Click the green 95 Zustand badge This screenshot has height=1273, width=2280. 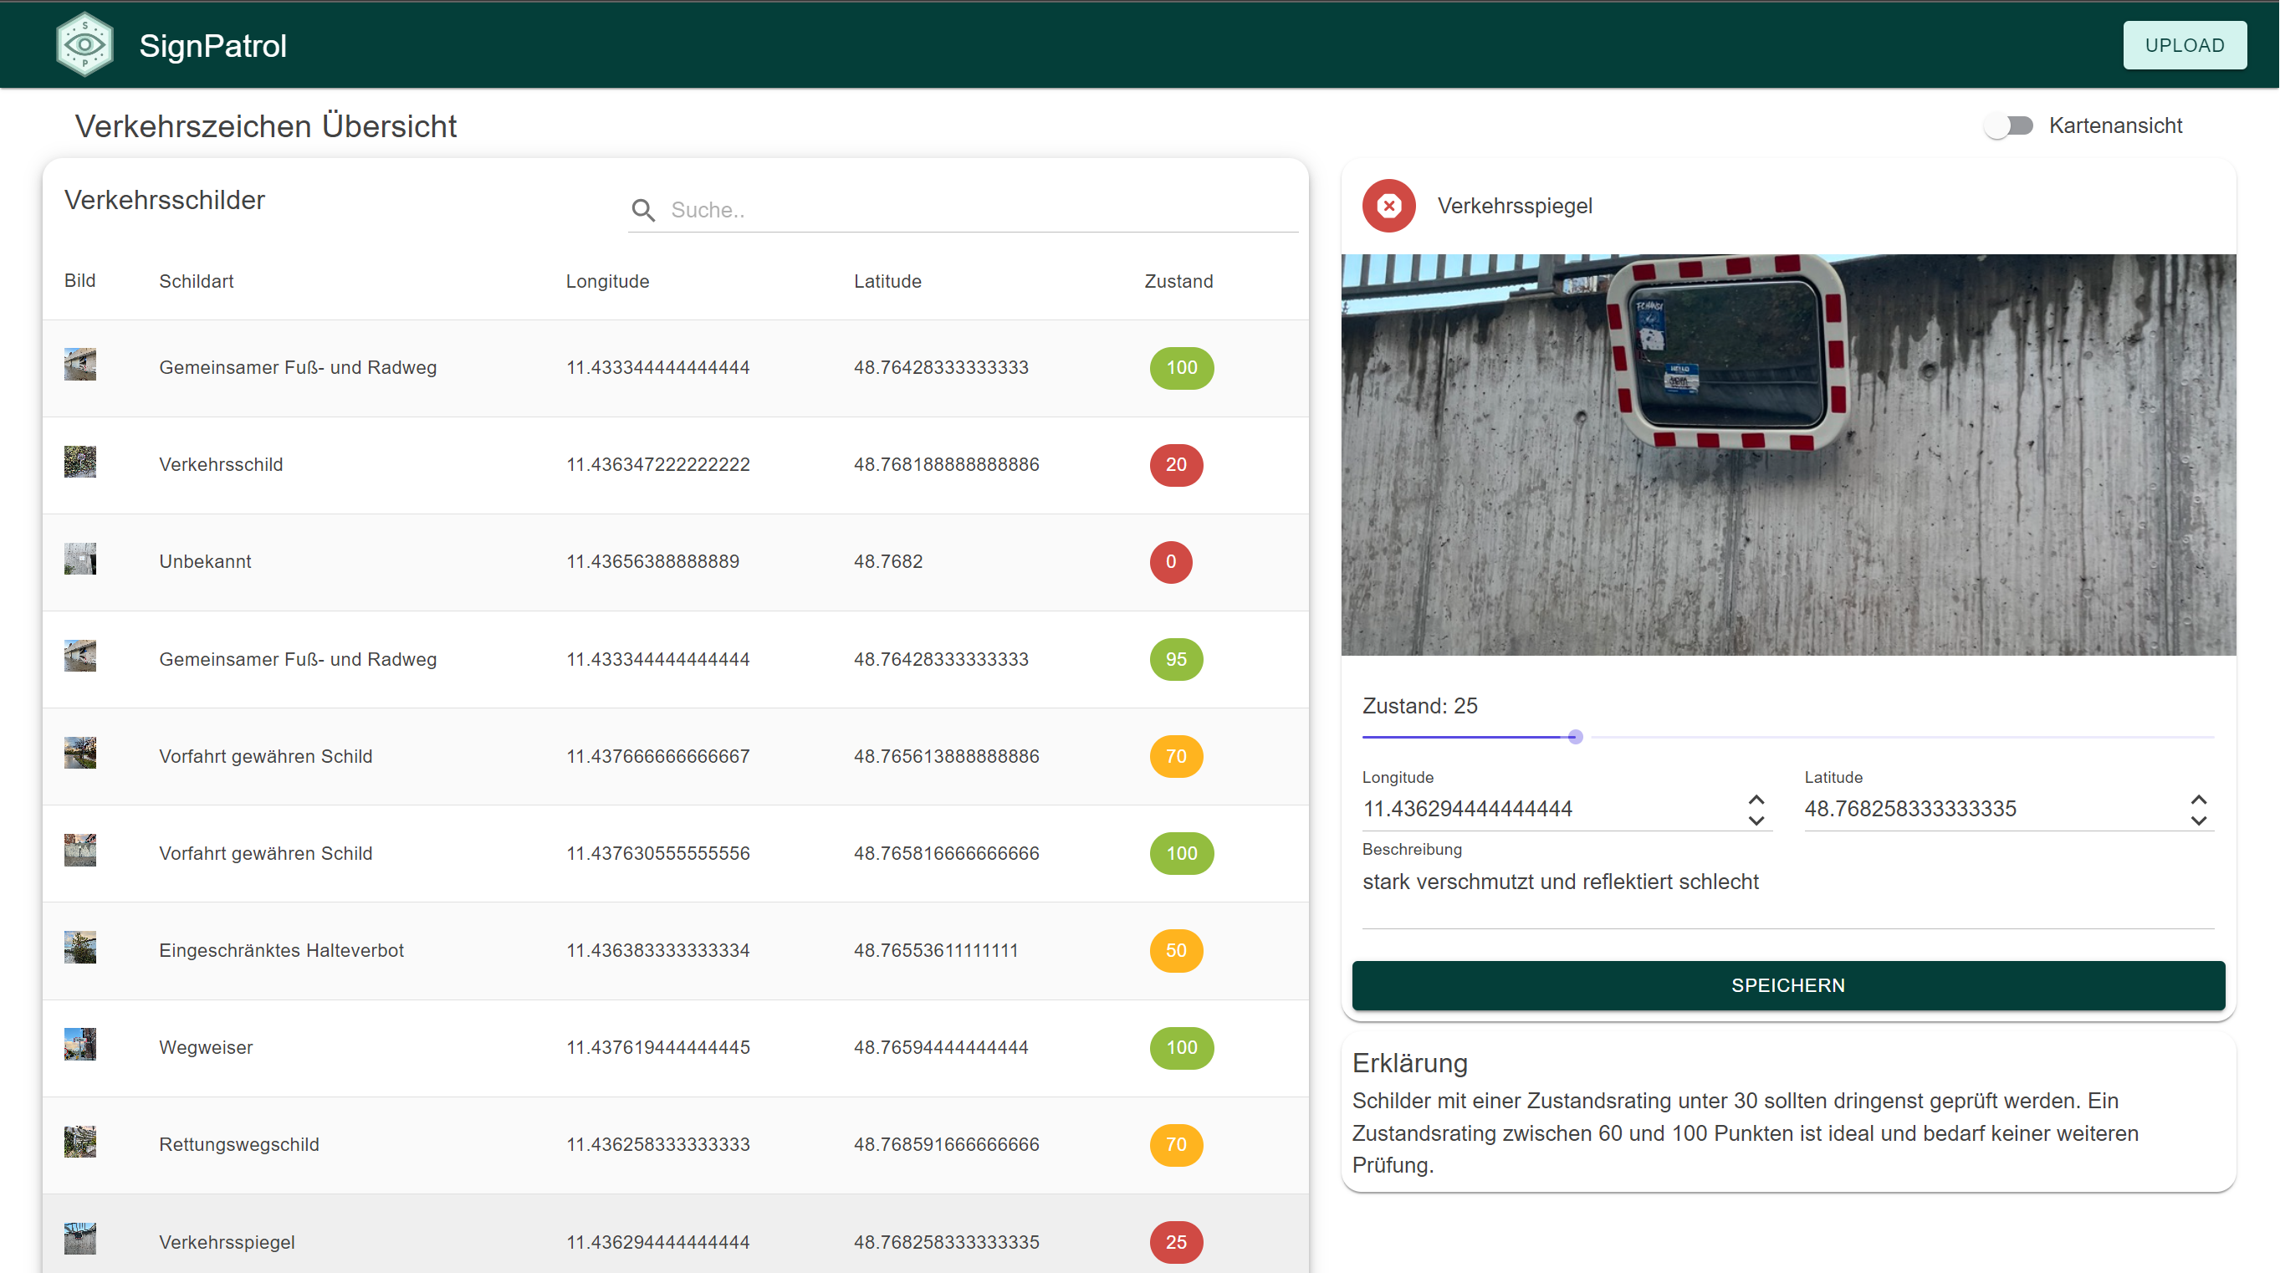pos(1175,660)
